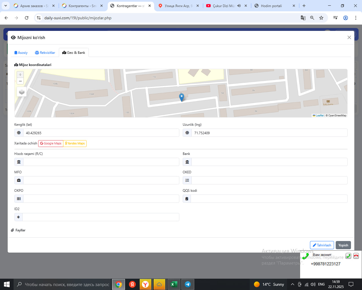Screen dimensions: 362x290
Task: Close dialog with the Yopish button
Action: pos(343,245)
